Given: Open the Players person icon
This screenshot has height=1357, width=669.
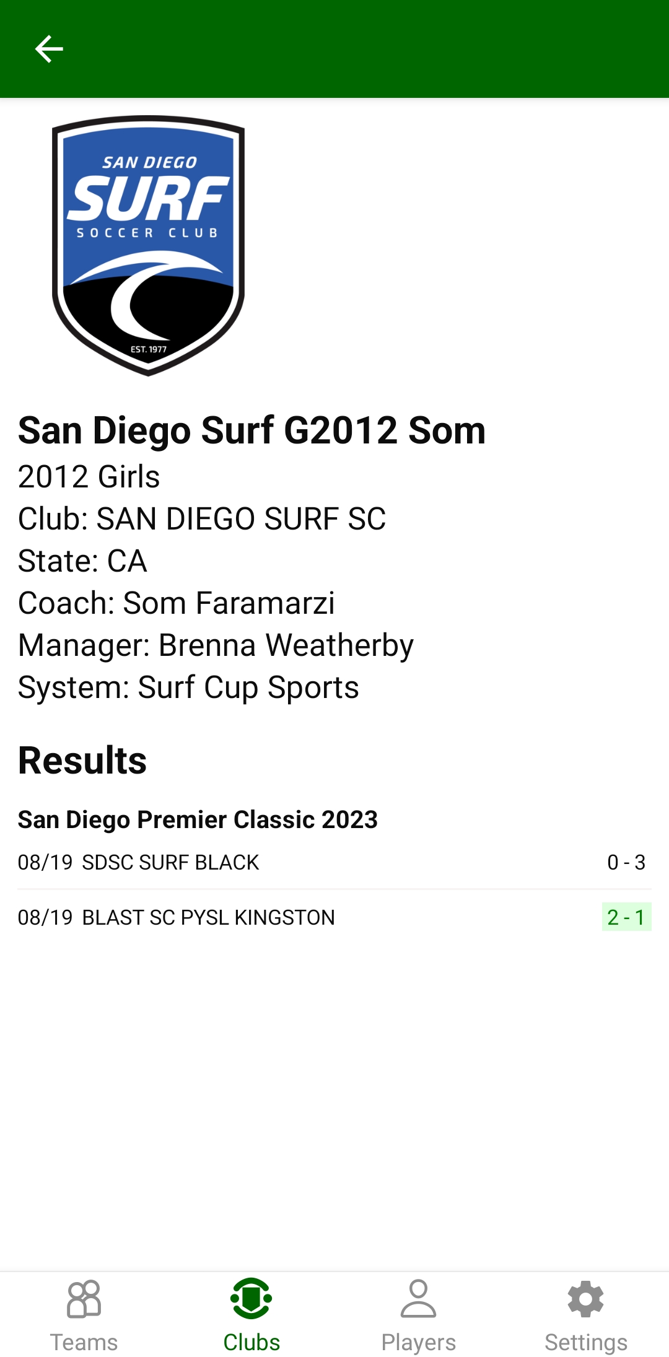Looking at the screenshot, I should click(x=418, y=1299).
